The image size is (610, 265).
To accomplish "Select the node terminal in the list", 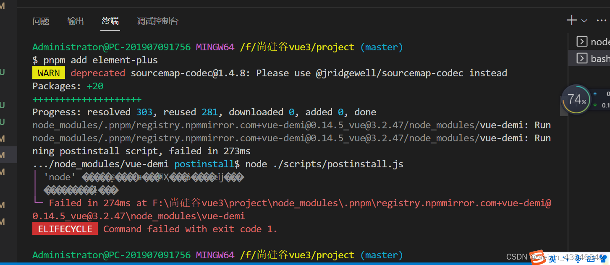I will click(x=589, y=42).
